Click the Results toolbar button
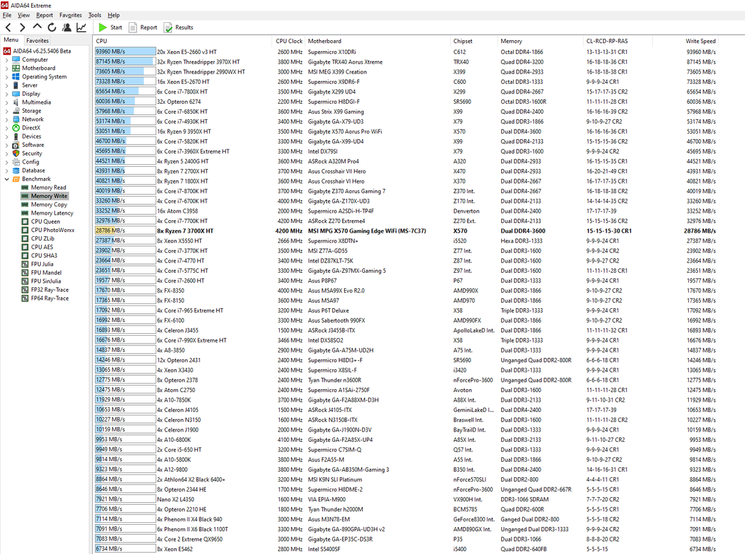Image resolution: width=745 pixels, height=554 pixels. click(x=179, y=28)
